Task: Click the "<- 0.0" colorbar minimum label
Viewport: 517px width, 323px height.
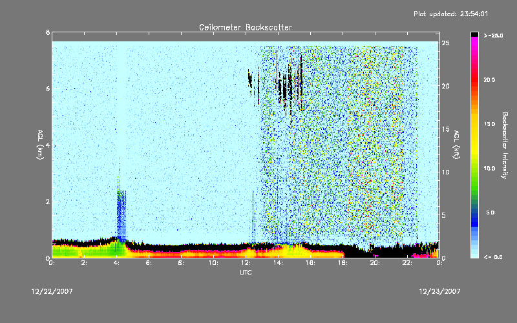Action: 493,257
